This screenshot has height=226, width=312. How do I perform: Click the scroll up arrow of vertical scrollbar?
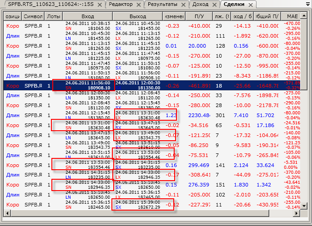(304, 15)
